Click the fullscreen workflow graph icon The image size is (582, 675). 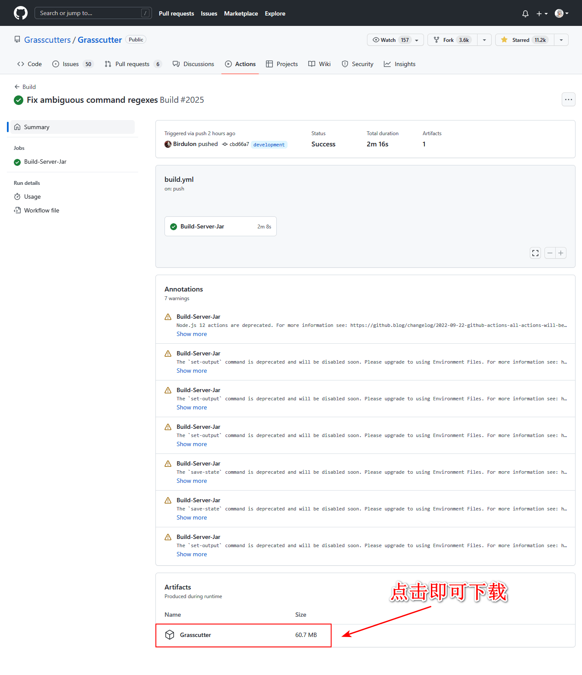coord(535,253)
